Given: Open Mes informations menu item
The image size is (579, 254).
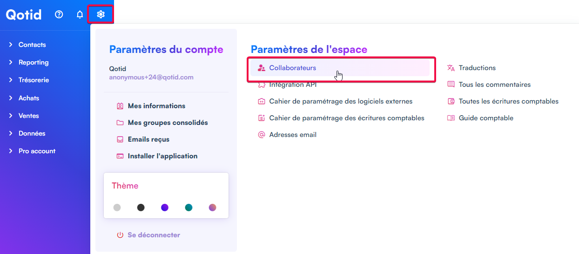Looking at the screenshot, I should tap(156, 106).
